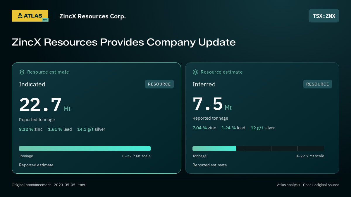Click the 14.1 g/t silver grade
This screenshot has width=351, height=197.
91,129
